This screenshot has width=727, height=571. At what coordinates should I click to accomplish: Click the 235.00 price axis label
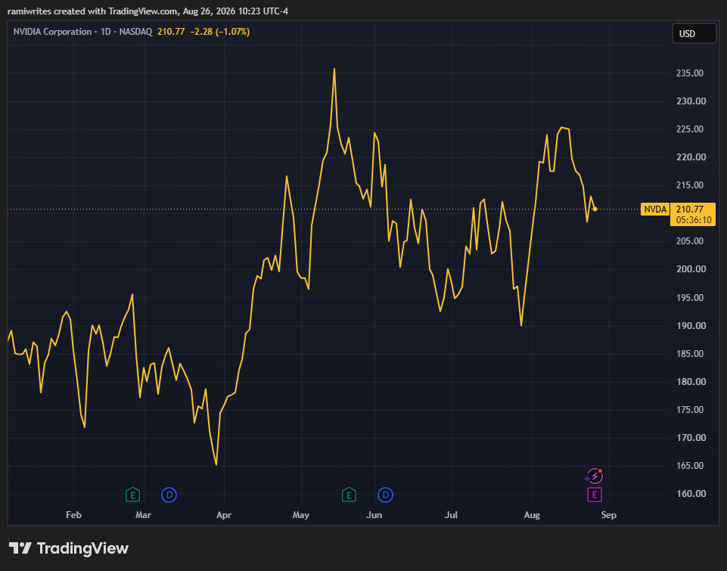[x=690, y=73]
